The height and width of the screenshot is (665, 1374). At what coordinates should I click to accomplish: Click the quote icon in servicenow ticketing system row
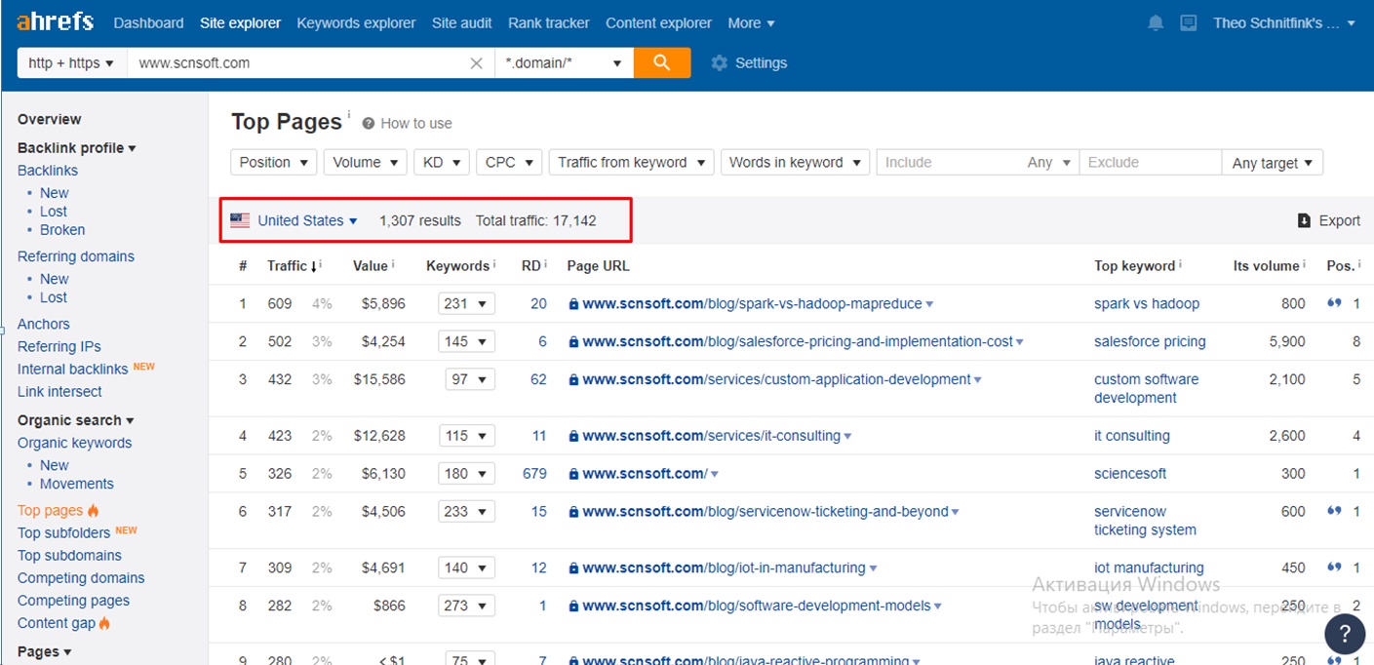click(1334, 511)
